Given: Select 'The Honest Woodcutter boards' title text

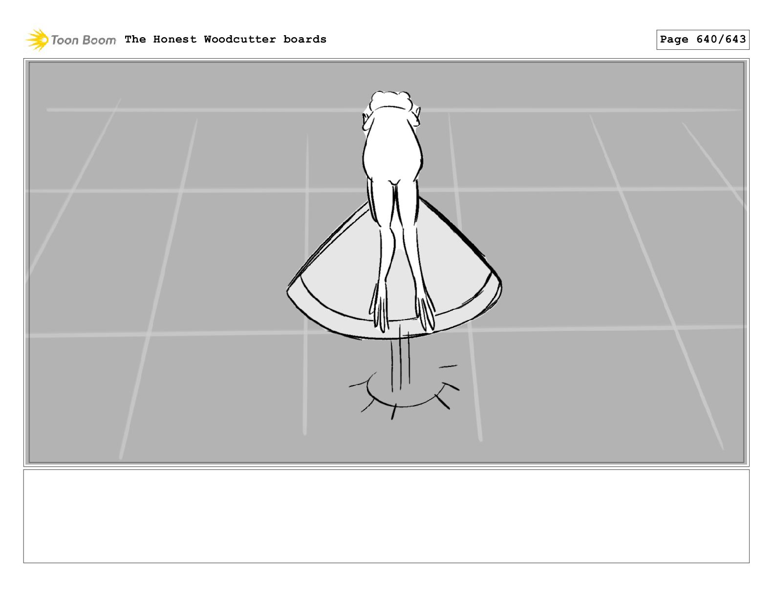Looking at the screenshot, I should point(225,39).
